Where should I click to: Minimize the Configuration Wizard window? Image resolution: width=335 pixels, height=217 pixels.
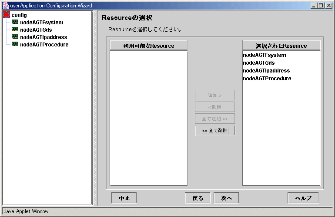pyautogui.click(x=314, y=6)
